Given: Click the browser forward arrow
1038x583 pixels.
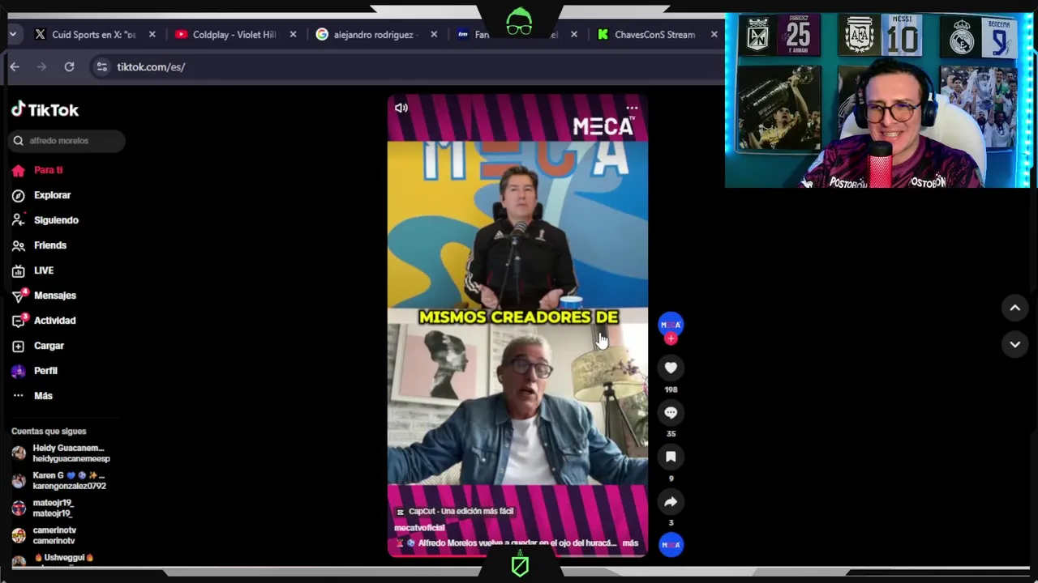Looking at the screenshot, I should pos(42,66).
